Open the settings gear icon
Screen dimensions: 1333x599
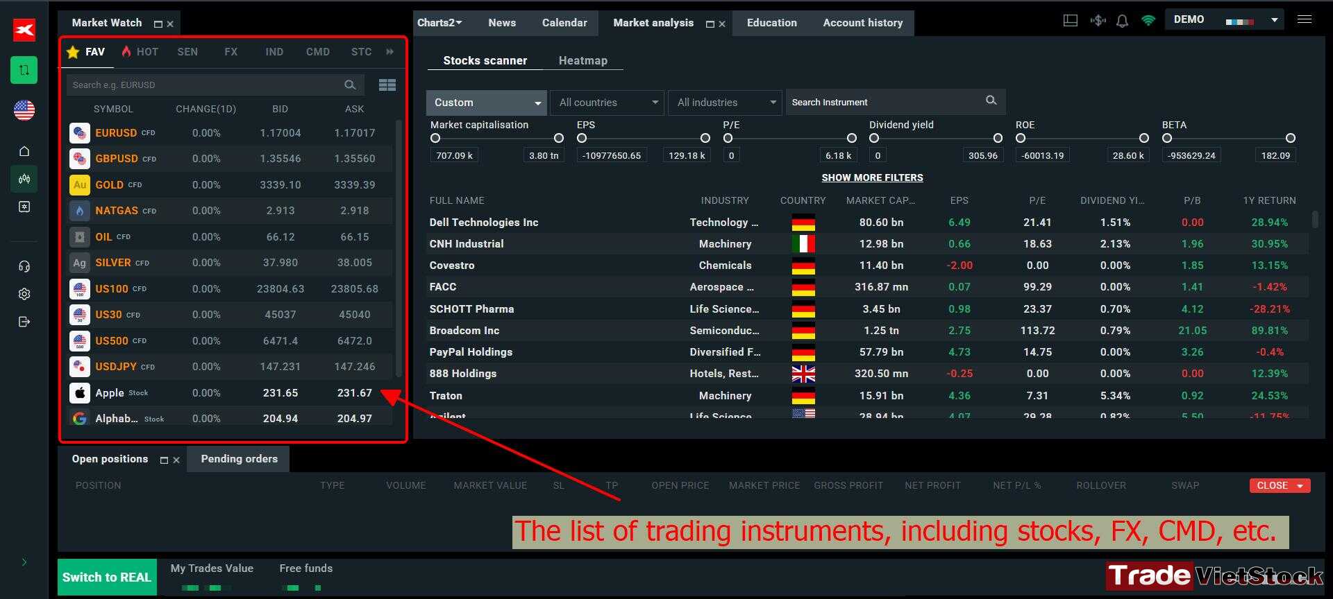point(24,294)
